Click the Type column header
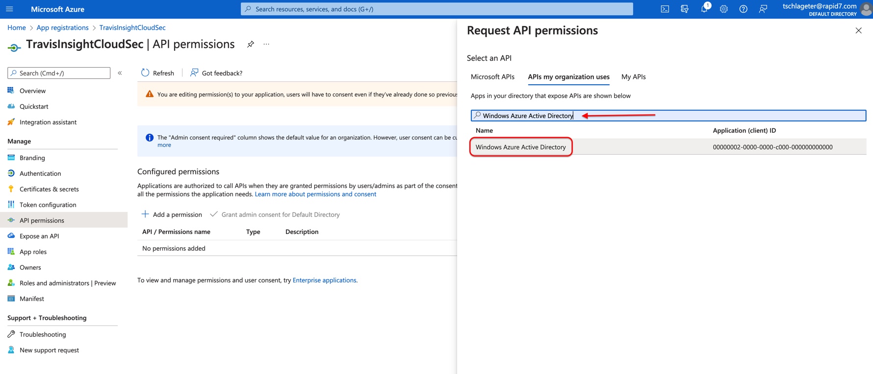Image resolution: width=873 pixels, height=374 pixels. (253, 232)
